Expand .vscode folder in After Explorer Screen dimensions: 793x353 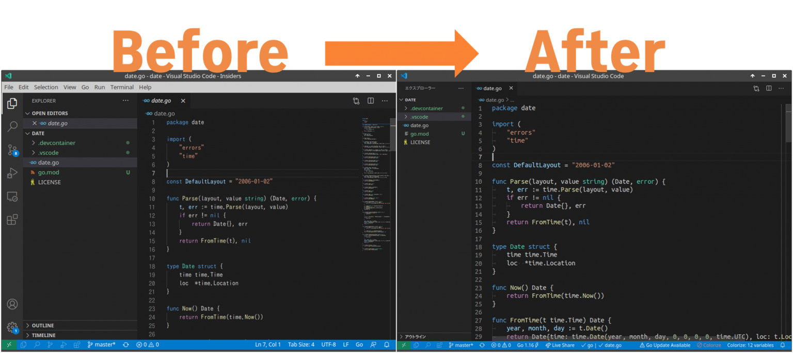[x=434, y=117]
